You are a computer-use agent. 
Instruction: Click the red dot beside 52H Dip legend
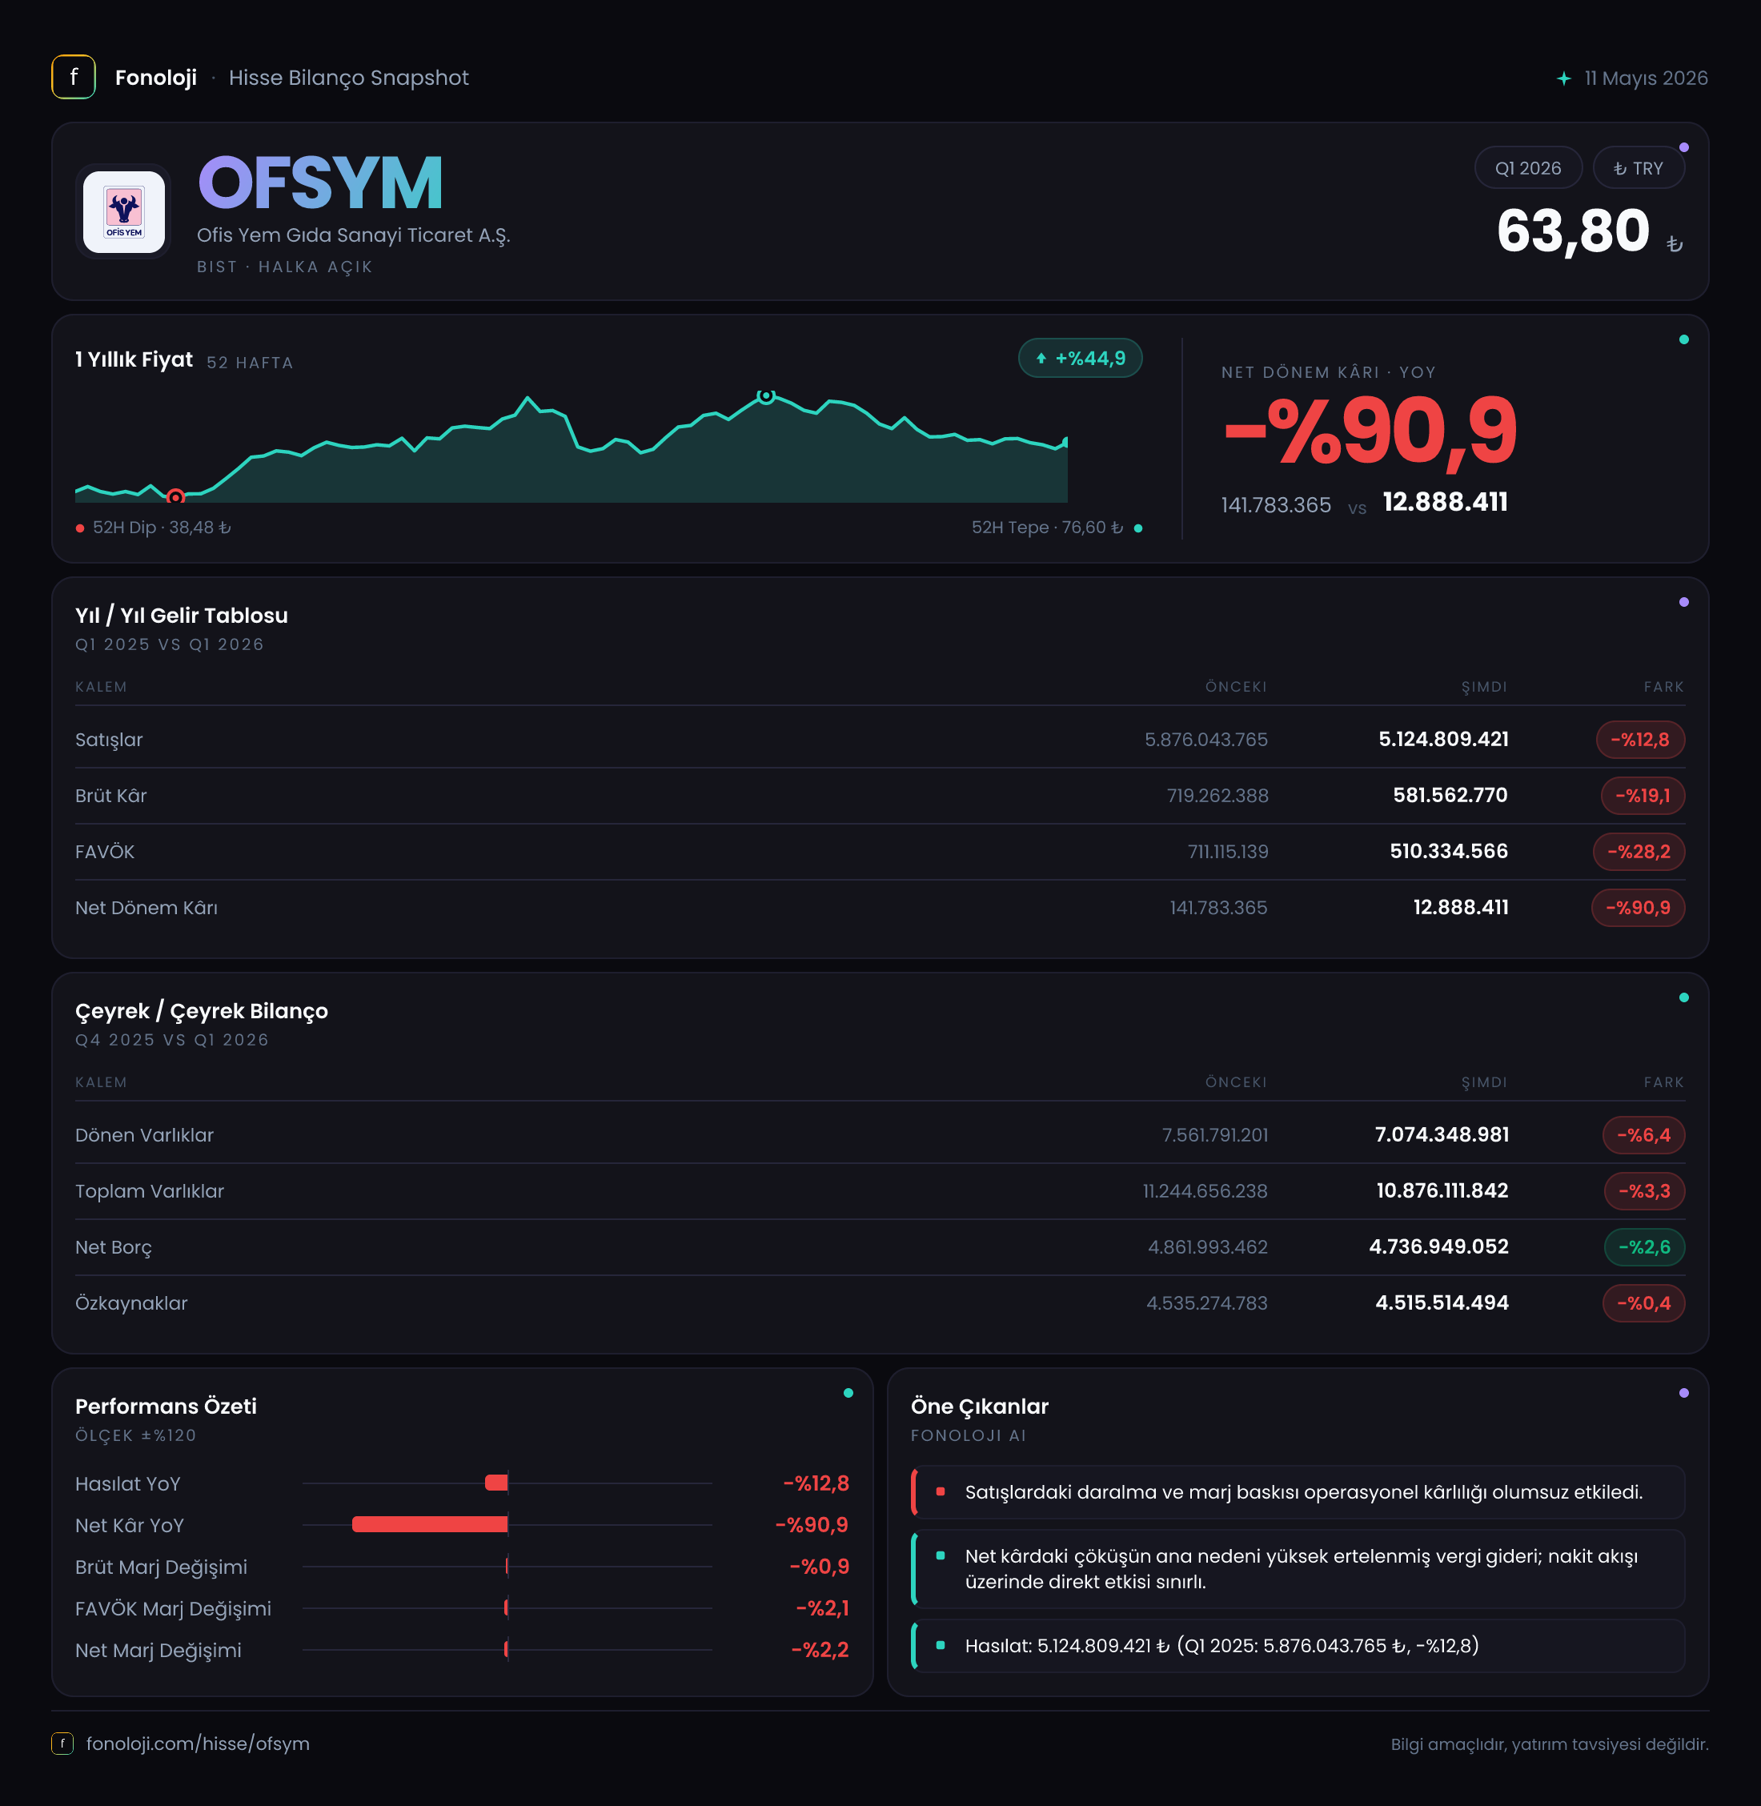81,528
